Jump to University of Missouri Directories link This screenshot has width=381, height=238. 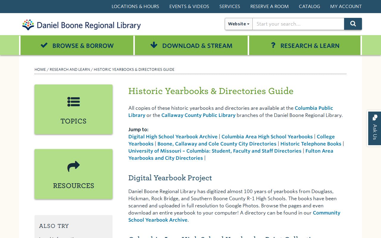click(x=215, y=151)
